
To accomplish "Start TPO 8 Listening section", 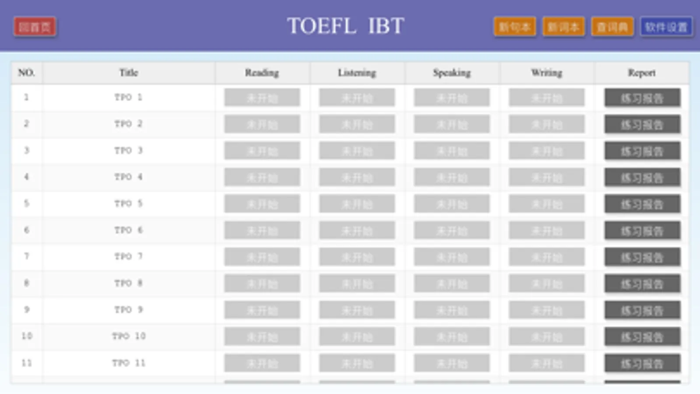I will 357,284.
